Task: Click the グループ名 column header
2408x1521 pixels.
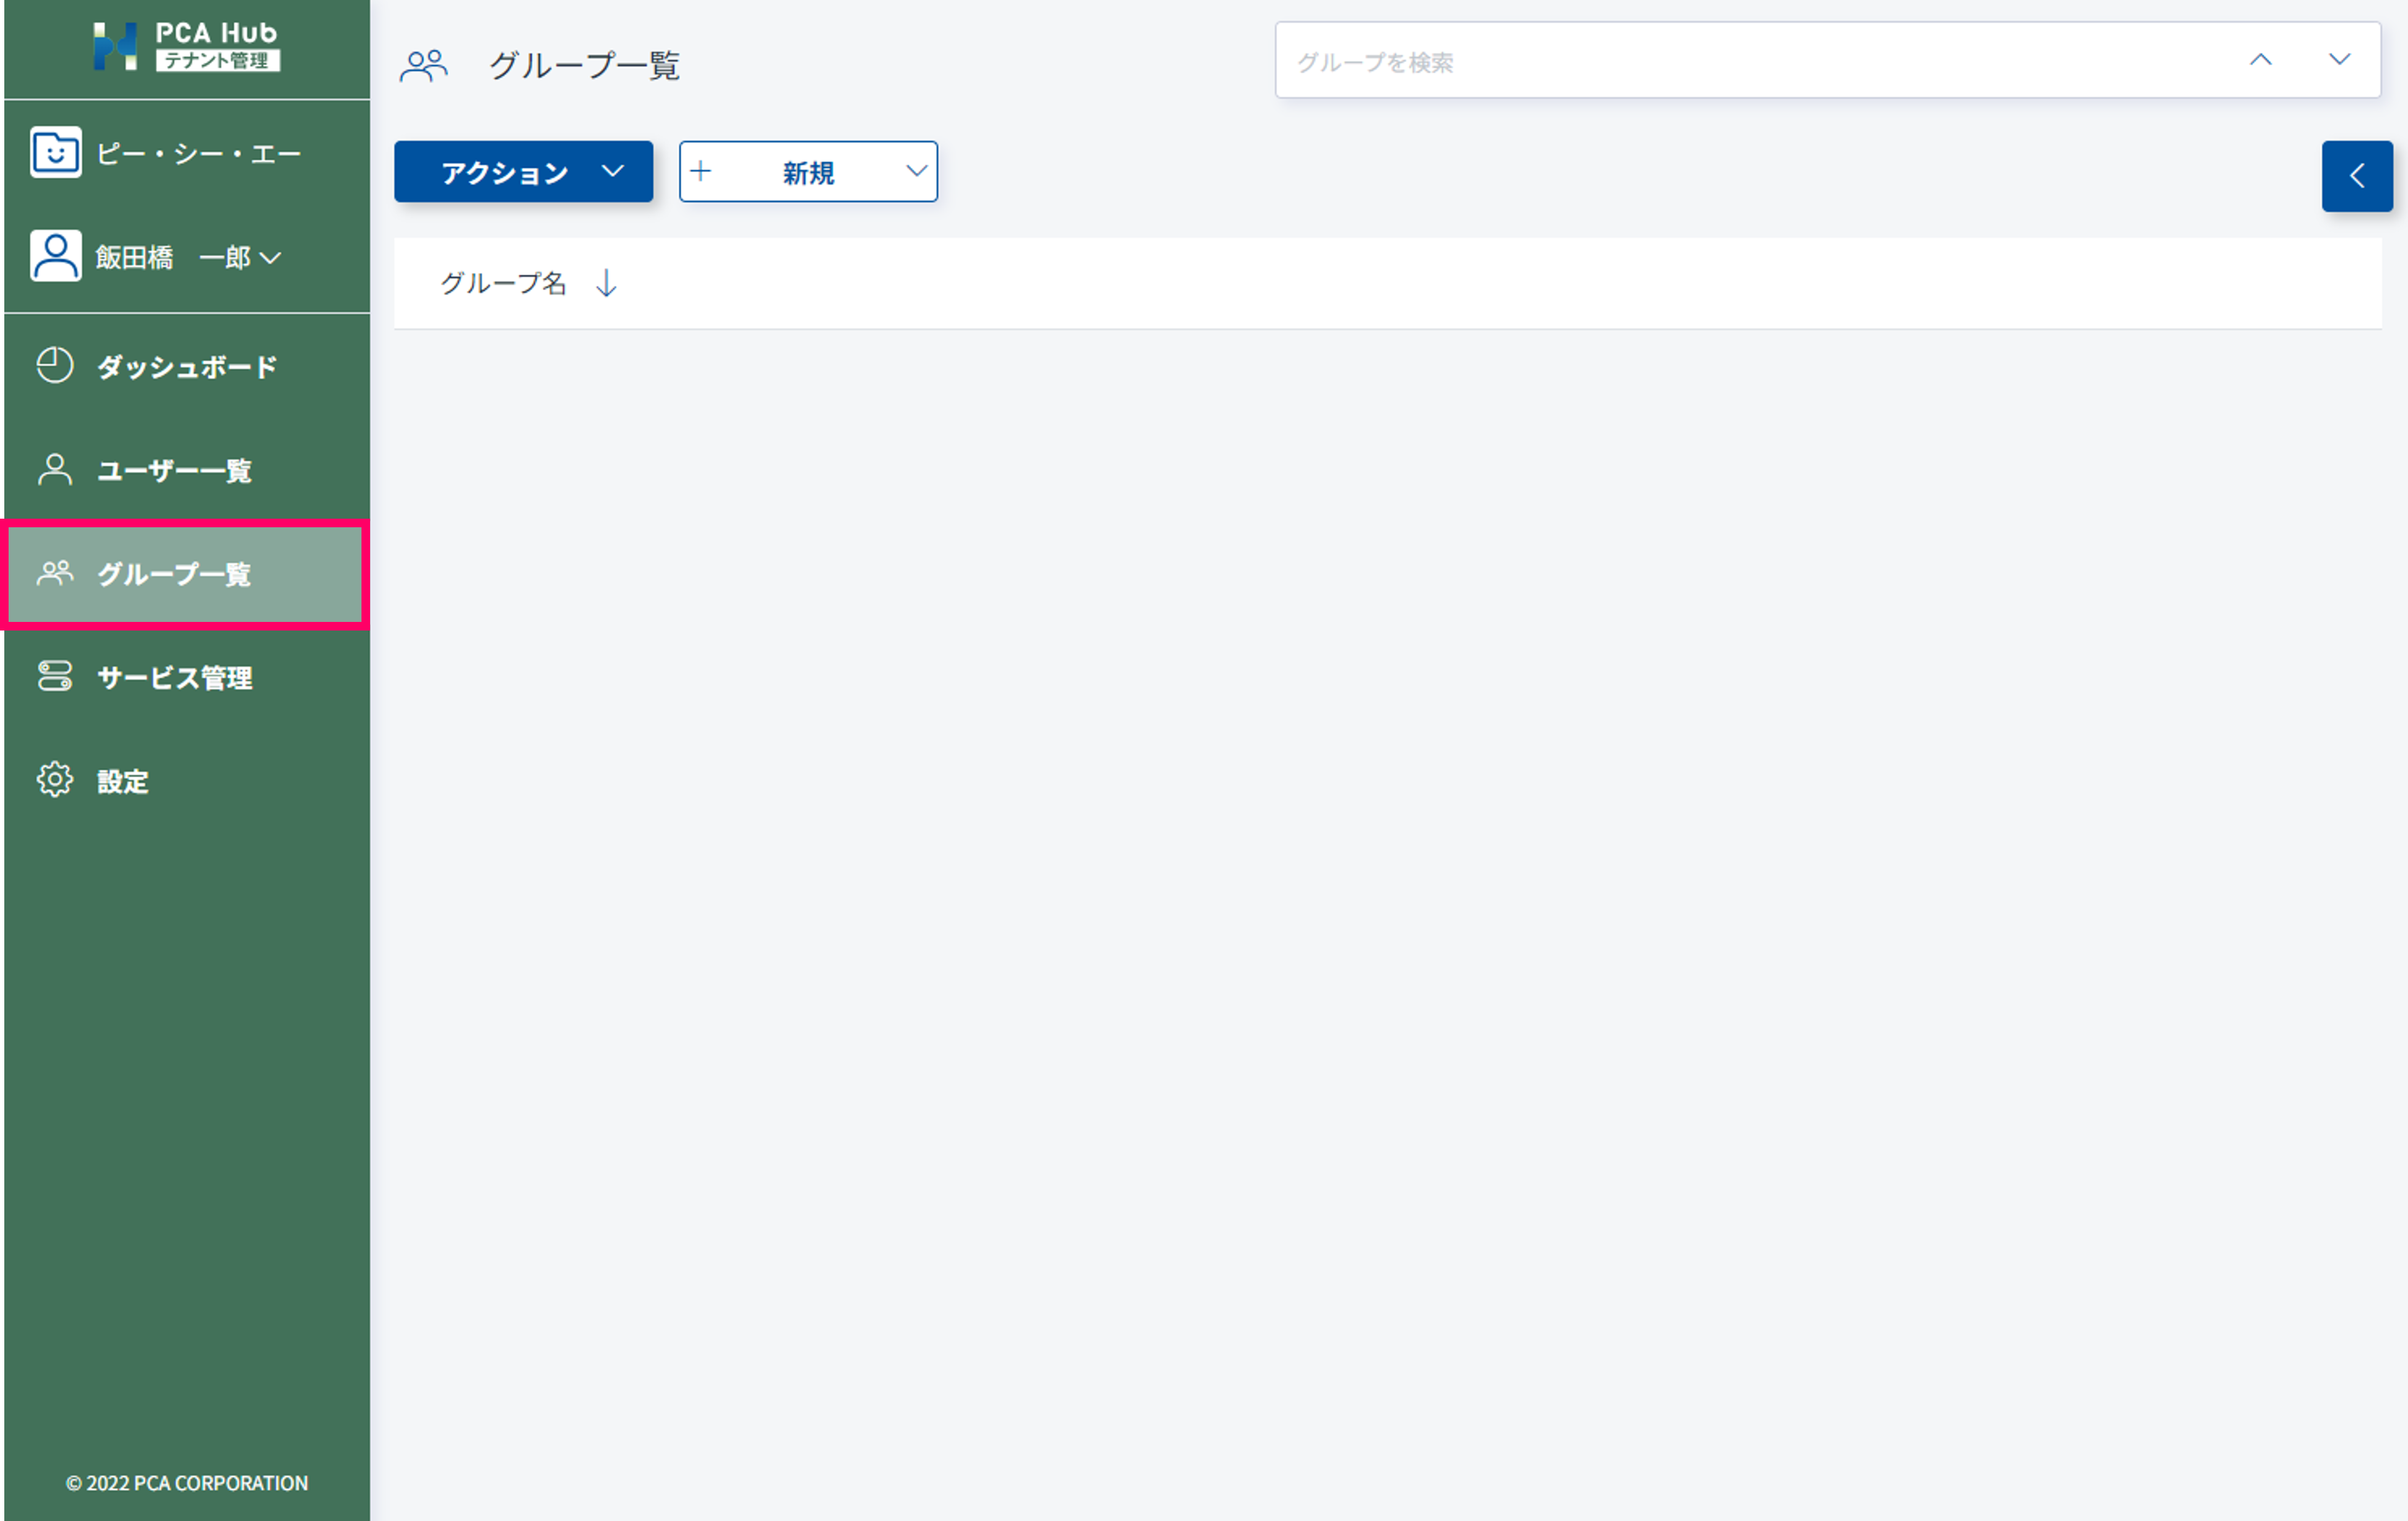Action: pos(504,284)
